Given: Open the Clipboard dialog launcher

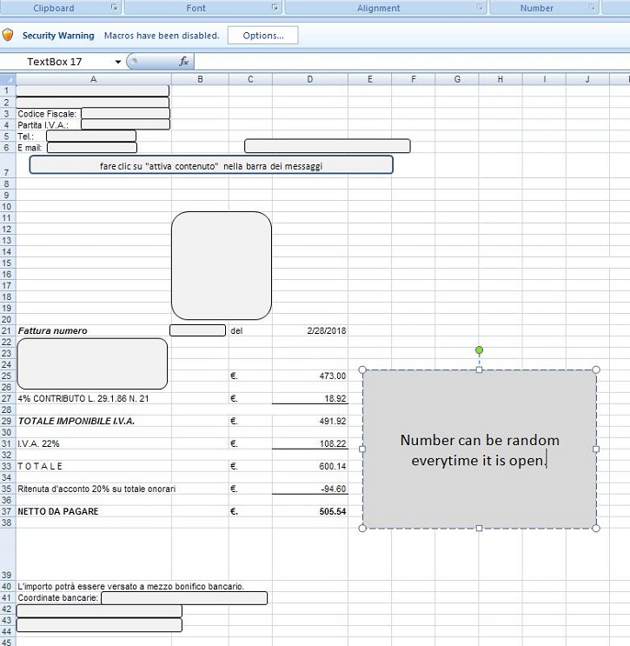Looking at the screenshot, I should [115, 8].
